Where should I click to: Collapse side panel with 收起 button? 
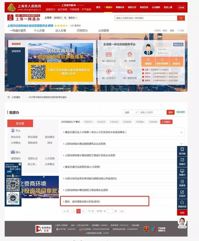pyautogui.click(x=182, y=212)
